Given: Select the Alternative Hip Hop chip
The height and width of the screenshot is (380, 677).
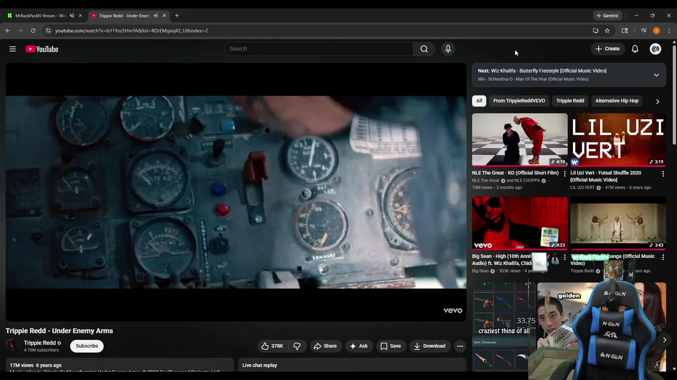Looking at the screenshot, I should [x=617, y=101].
